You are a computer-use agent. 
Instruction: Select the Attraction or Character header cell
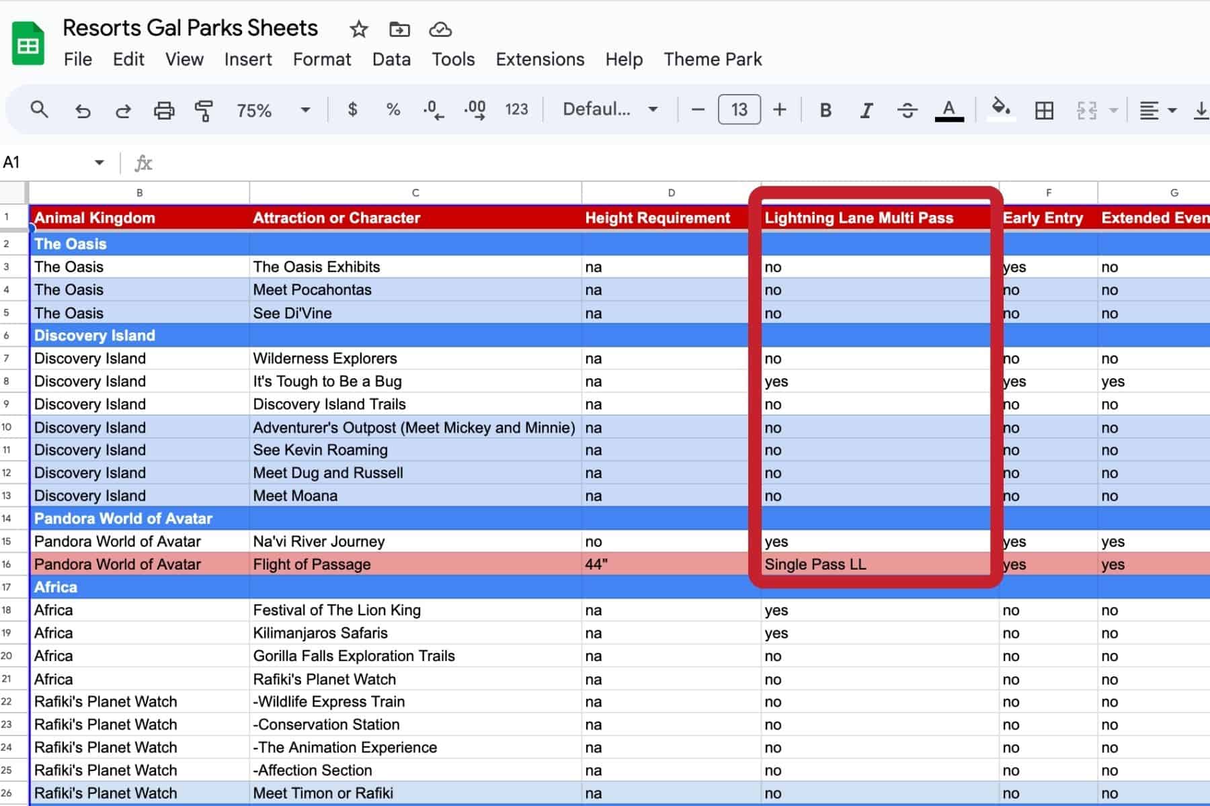coord(415,218)
